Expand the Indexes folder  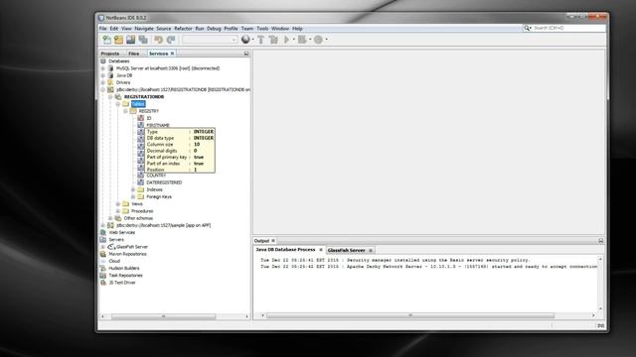pyautogui.click(x=133, y=189)
